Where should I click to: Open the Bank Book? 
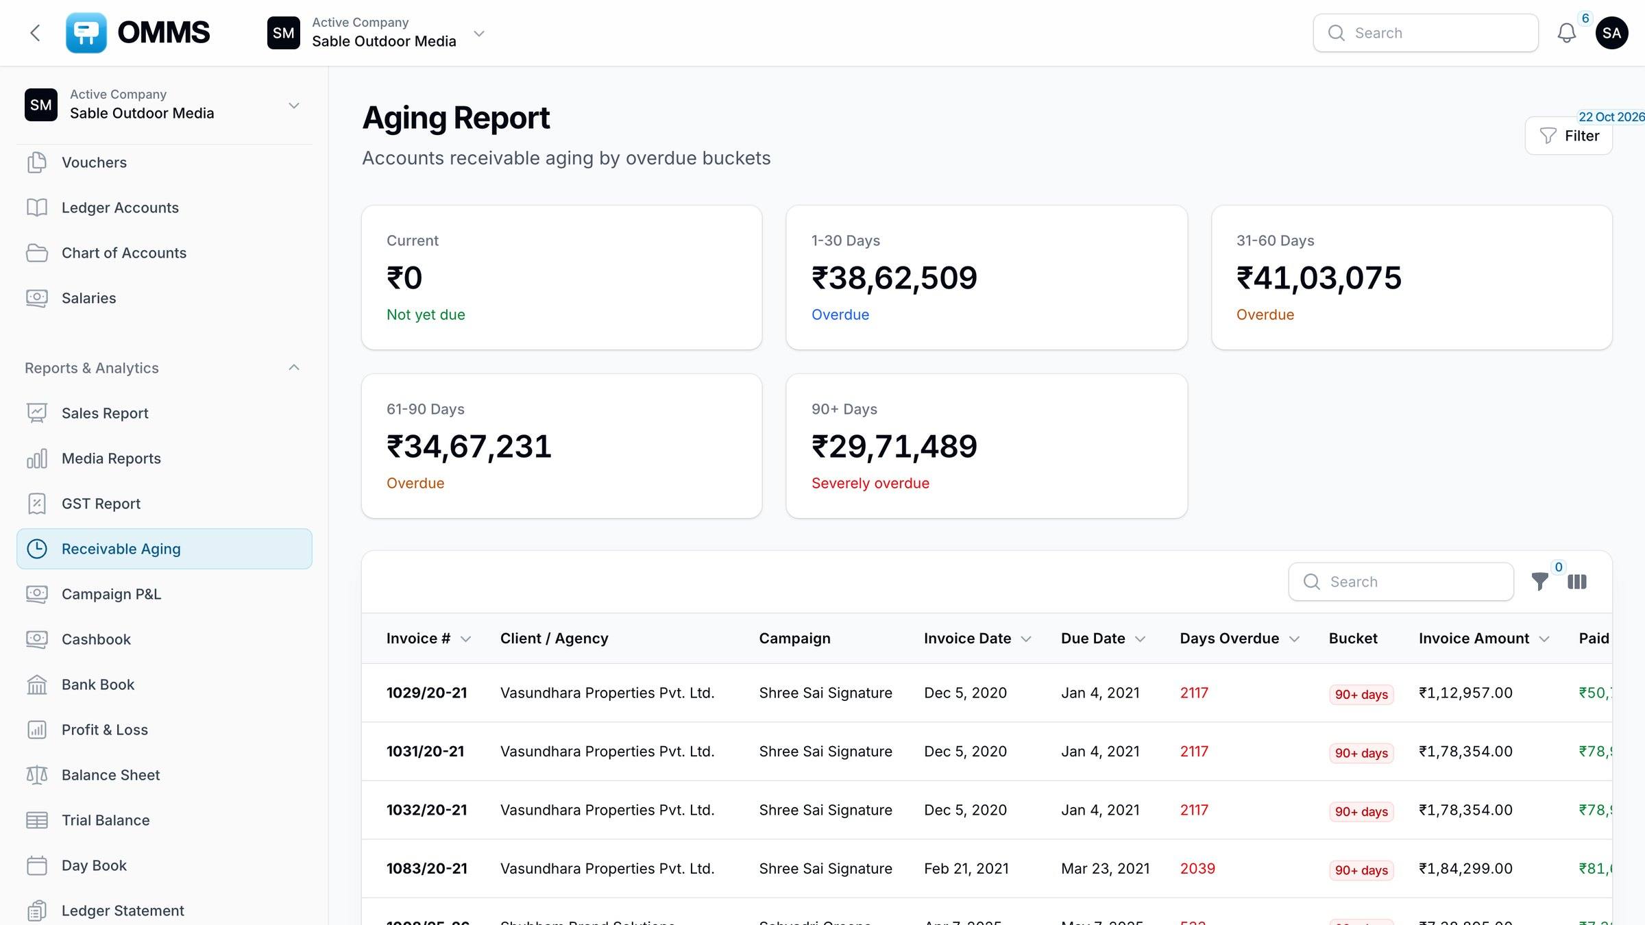(x=164, y=684)
